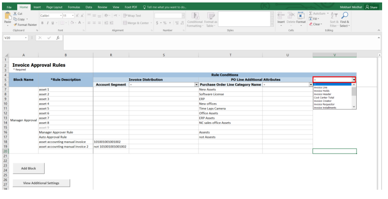Click the Paste clipboard icon
Viewport: 388px width, 199px height.
click(x=8, y=16)
